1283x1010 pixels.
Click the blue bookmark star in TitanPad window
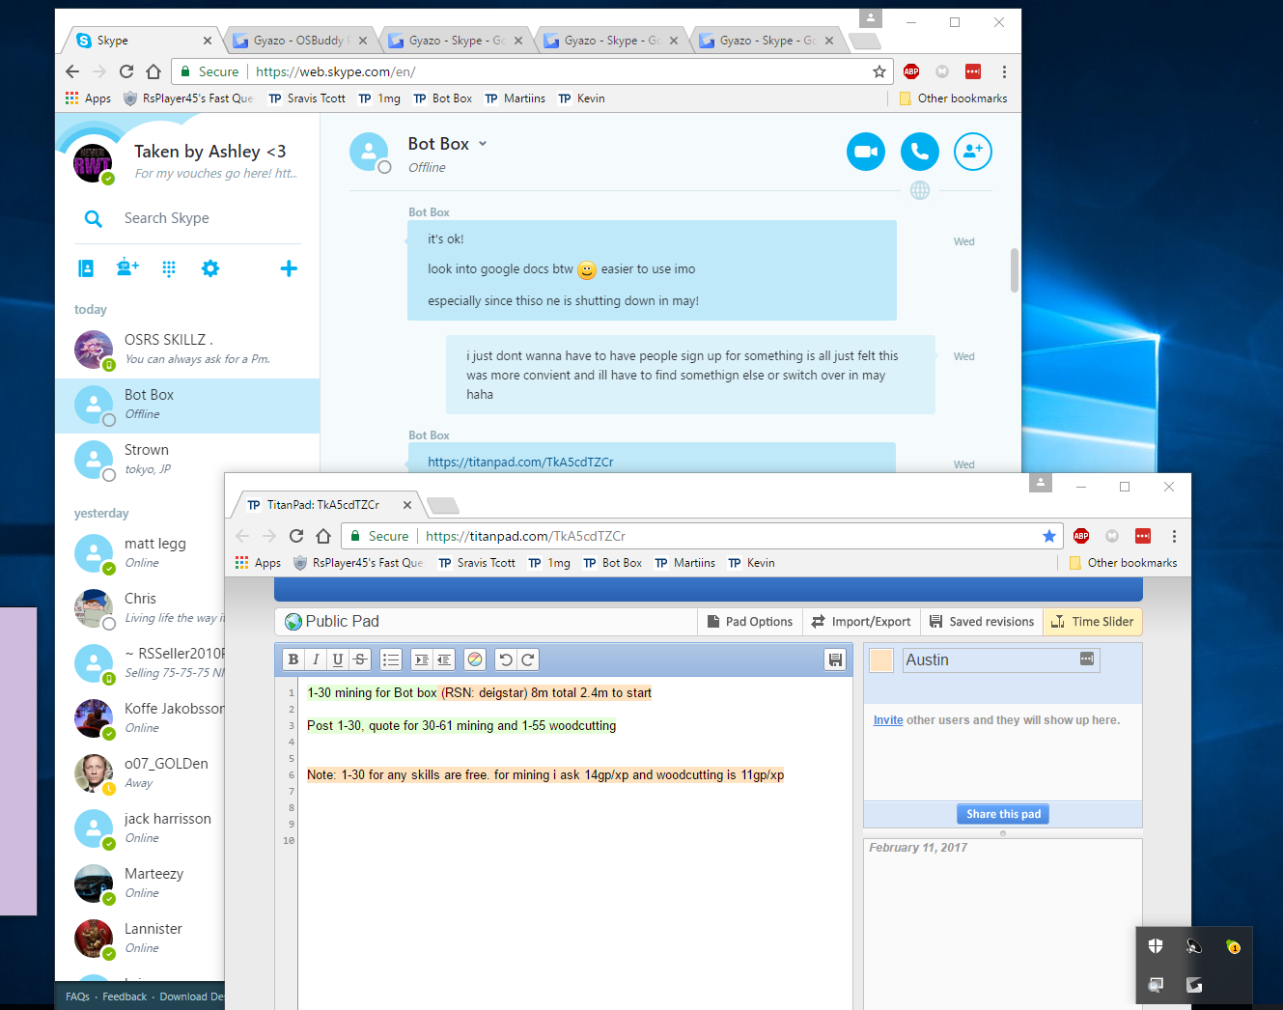tap(1049, 536)
